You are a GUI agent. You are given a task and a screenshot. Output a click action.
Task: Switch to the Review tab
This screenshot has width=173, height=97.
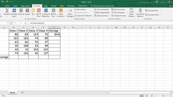tap(54, 6)
